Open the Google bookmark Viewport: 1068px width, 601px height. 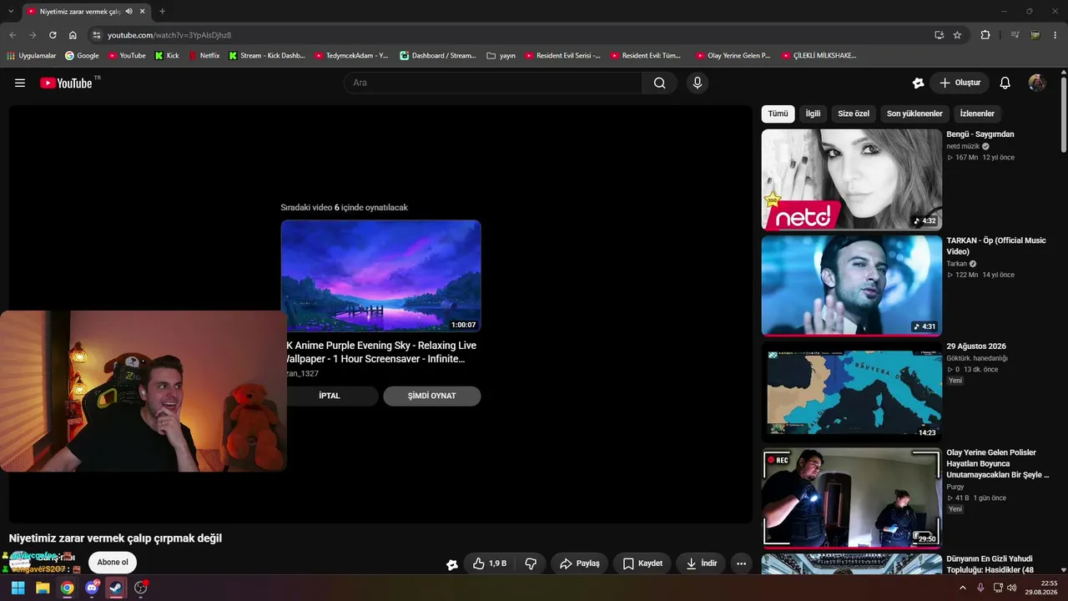82,56
